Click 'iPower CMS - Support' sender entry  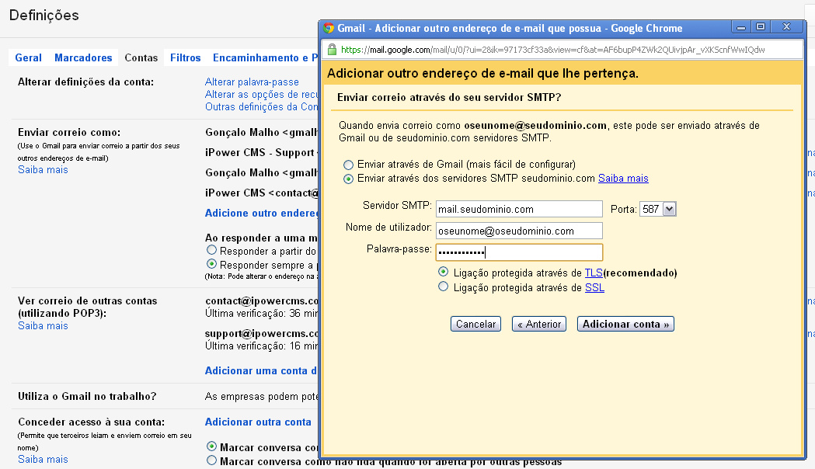click(x=262, y=153)
